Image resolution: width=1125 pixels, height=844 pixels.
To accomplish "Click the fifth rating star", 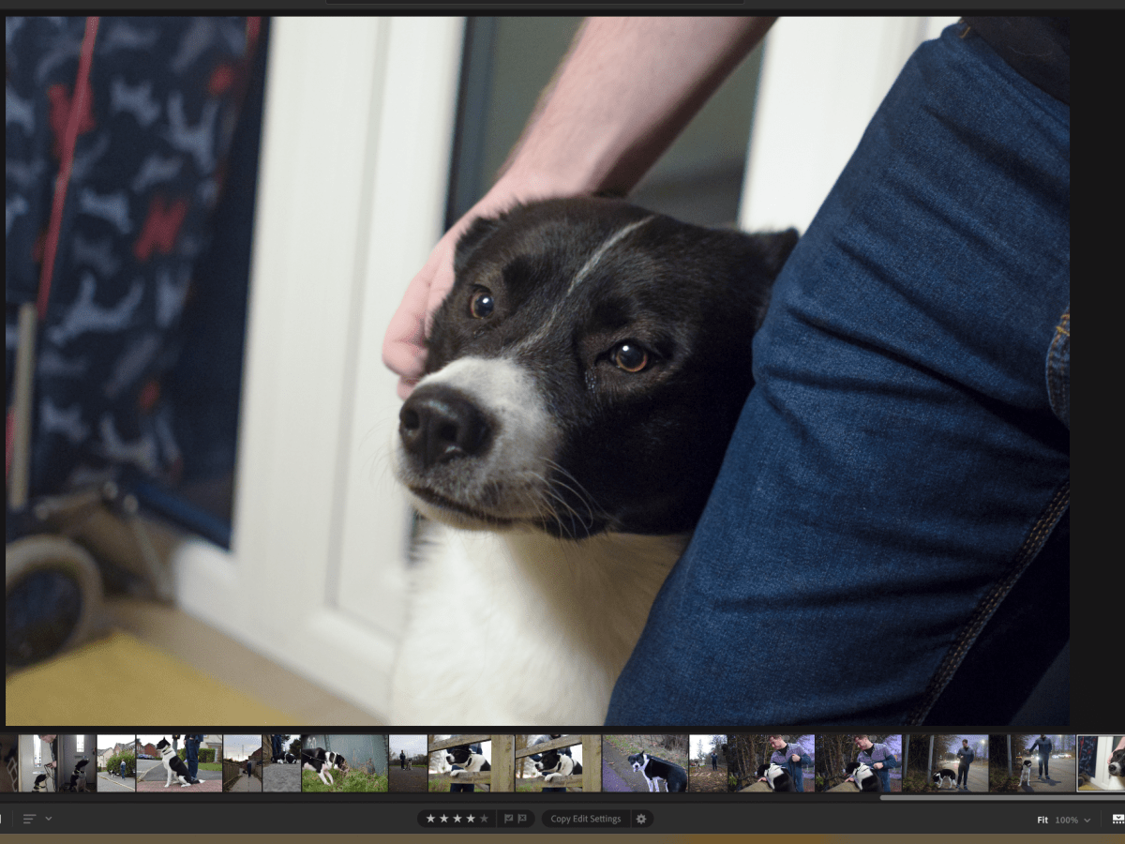I will pyautogui.click(x=484, y=818).
